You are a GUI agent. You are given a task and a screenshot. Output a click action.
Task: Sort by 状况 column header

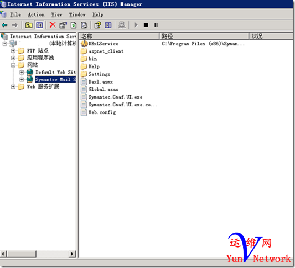271,36
